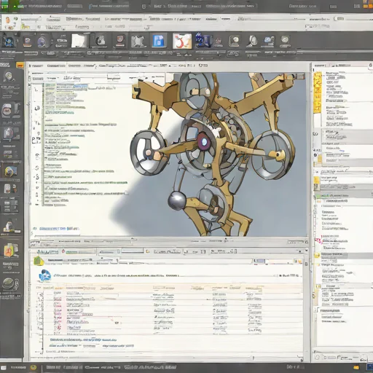Click the small orange-red icon beside blue gear
Screen dimensions: 373x373
coord(27,42)
